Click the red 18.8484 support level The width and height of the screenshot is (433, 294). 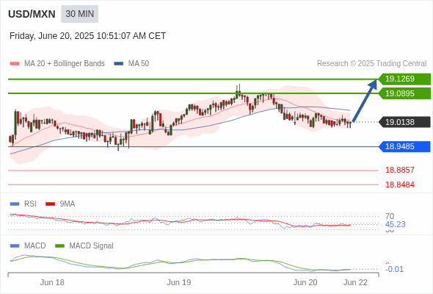coord(400,184)
